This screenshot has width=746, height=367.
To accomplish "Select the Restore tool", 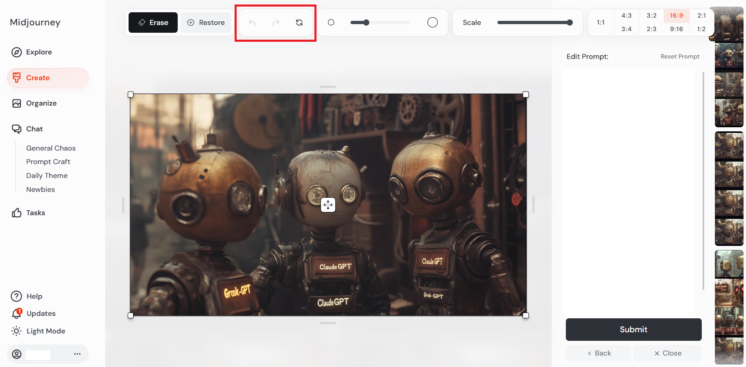I will 206,23.
